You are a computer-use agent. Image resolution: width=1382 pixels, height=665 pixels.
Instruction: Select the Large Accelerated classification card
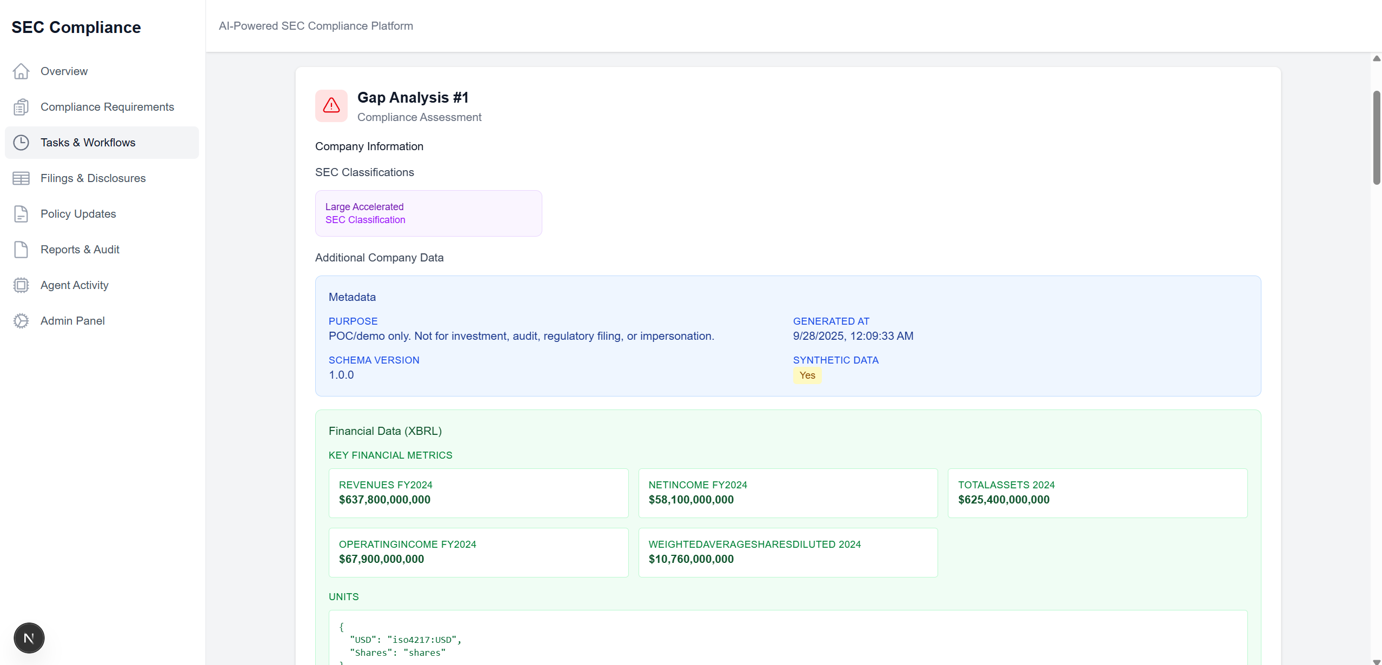click(428, 213)
